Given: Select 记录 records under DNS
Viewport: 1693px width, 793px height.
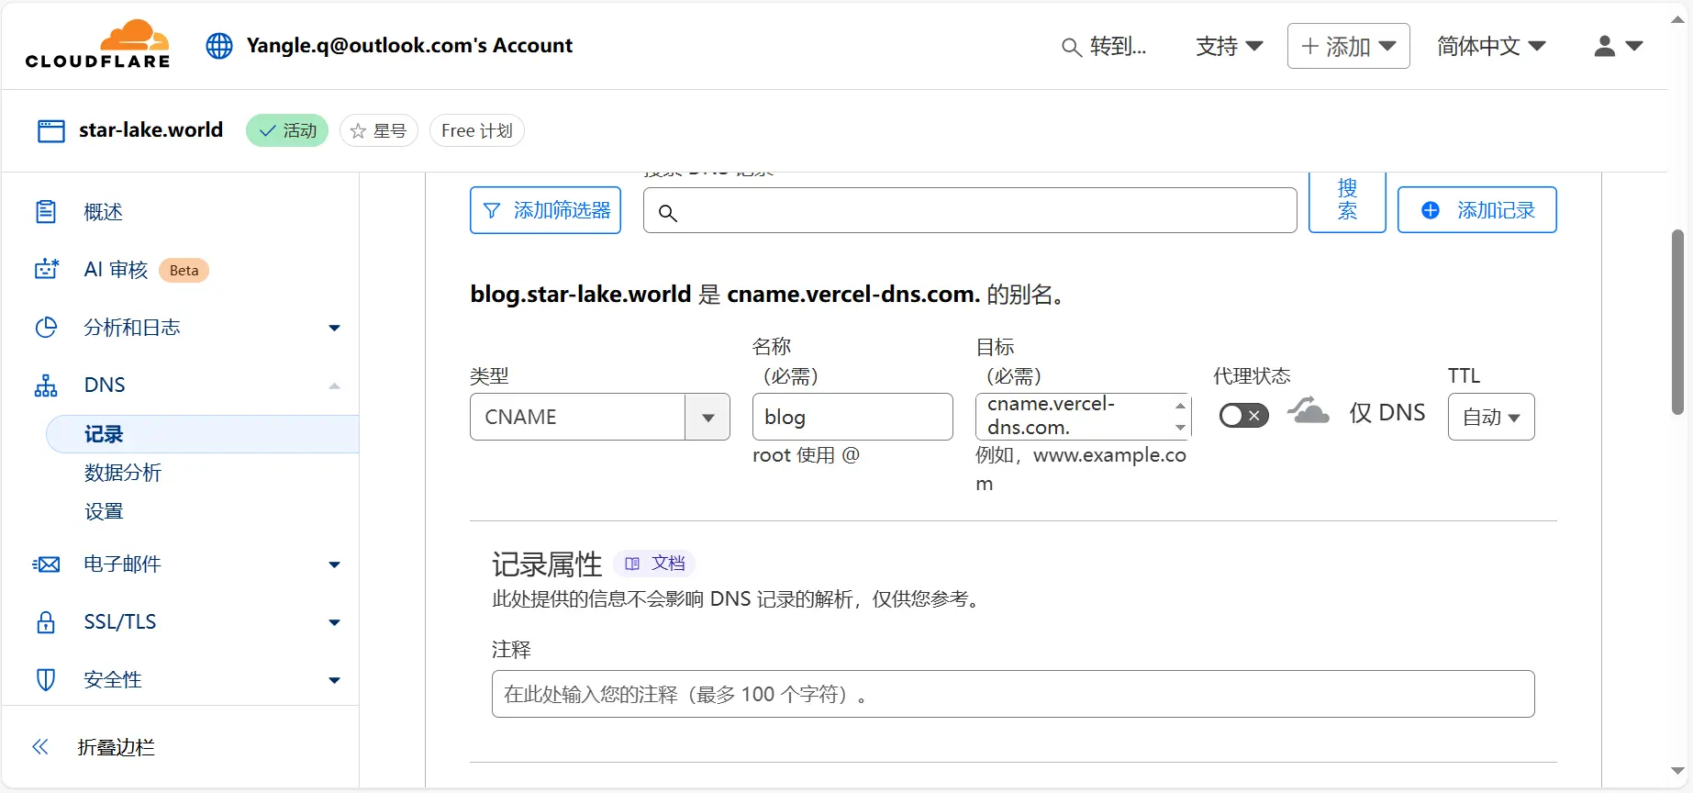Looking at the screenshot, I should 202,434.
